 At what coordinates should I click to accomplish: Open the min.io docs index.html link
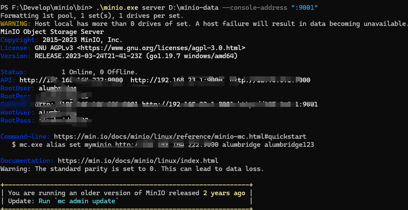[138, 161]
